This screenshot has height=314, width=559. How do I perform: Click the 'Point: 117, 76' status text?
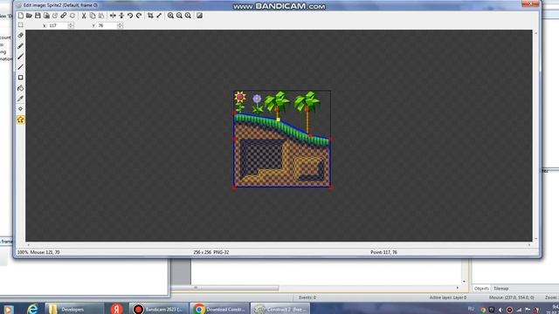[x=383, y=252]
